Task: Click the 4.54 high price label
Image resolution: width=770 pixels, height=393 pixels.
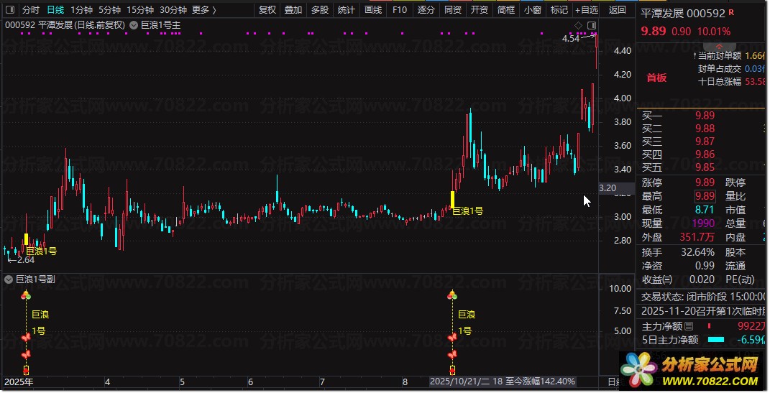Action: pos(571,38)
